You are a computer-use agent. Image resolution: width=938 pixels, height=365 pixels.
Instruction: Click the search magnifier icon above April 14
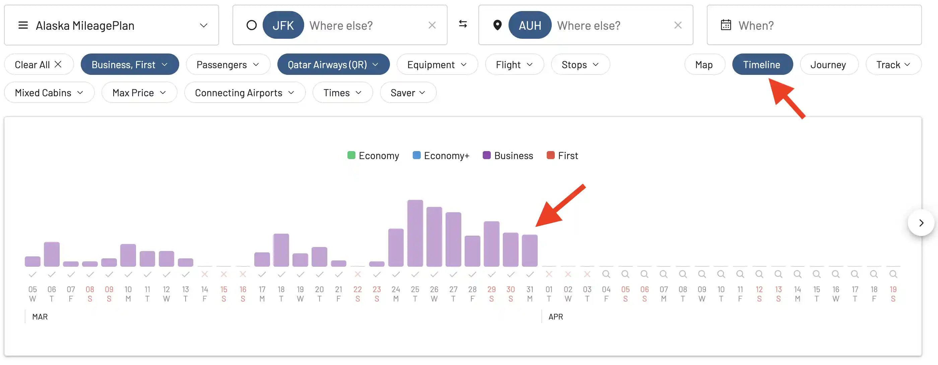click(x=797, y=274)
